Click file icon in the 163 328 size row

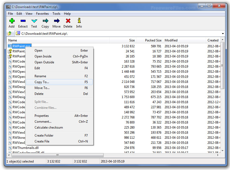tap(10, 61)
